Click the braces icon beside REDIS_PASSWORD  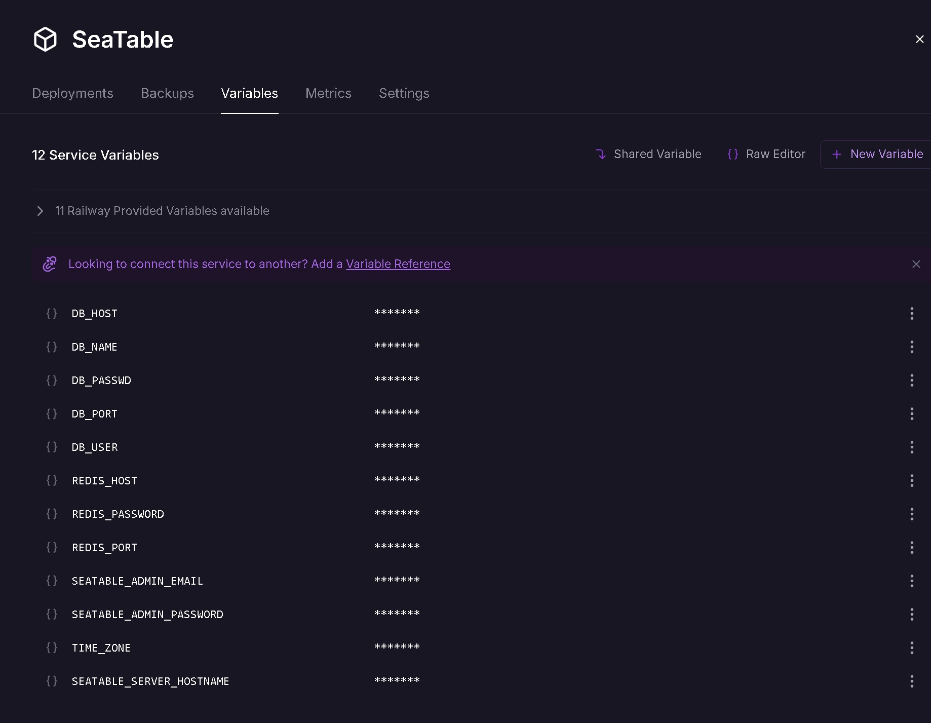(52, 514)
